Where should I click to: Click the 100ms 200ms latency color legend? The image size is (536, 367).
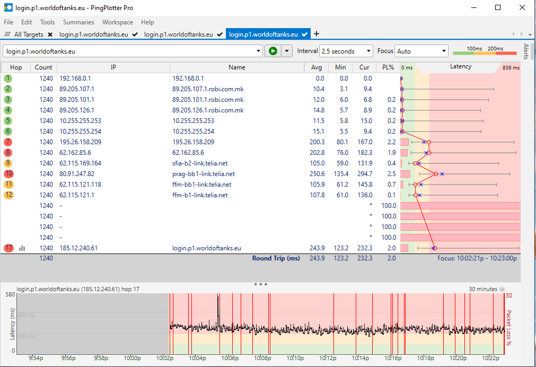pyautogui.click(x=485, y=50)
